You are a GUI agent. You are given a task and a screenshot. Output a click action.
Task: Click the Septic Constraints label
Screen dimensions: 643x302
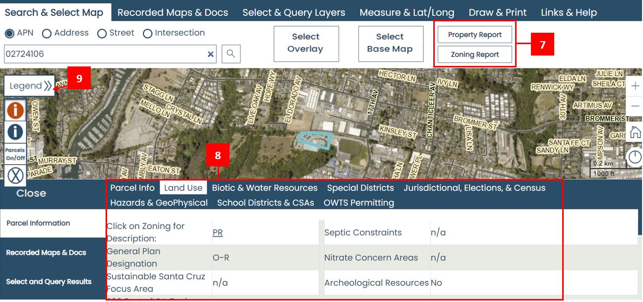pyautogui.click(x=363, y=233)
